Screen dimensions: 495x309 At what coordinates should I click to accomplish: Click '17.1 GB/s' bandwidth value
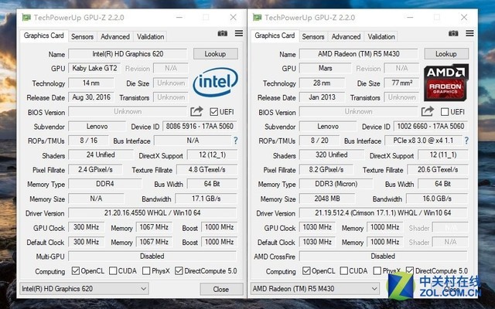click(x=207, y=199)
